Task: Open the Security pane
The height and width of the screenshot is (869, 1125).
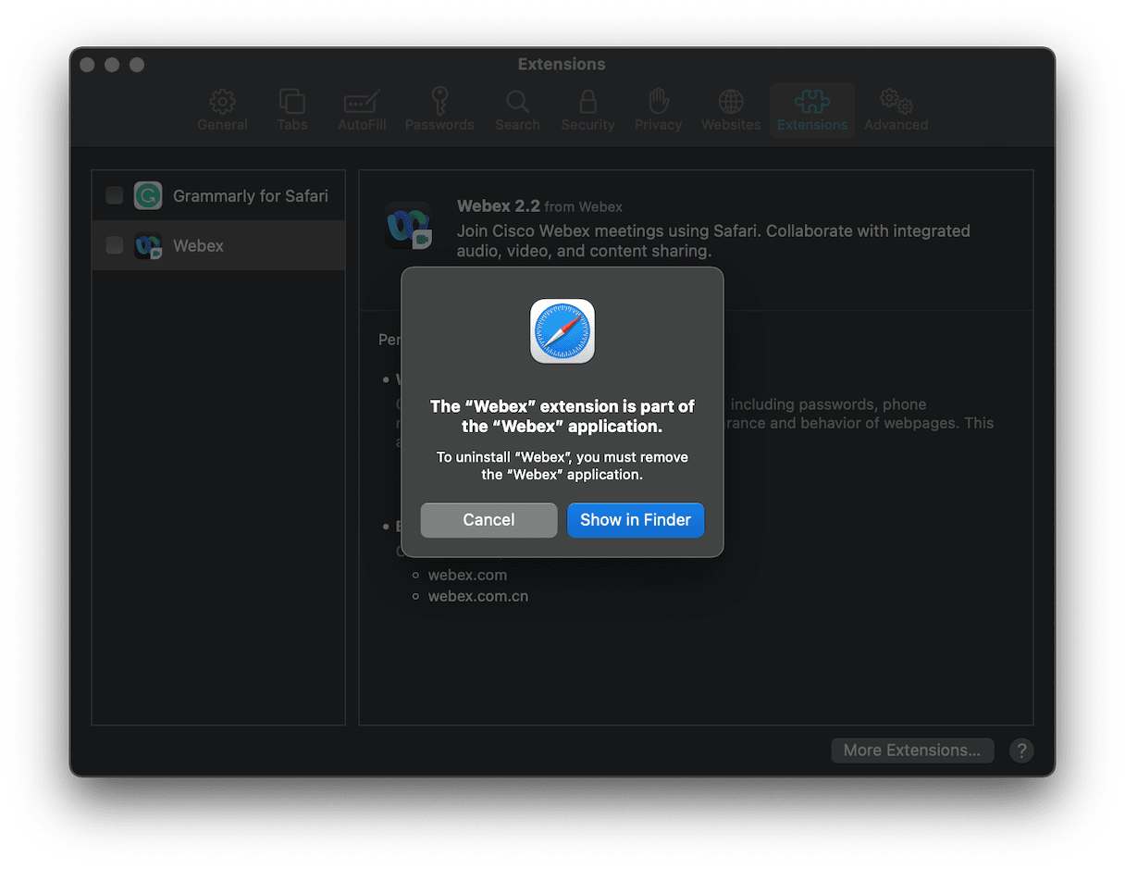Action: click(x=587, y=110)
